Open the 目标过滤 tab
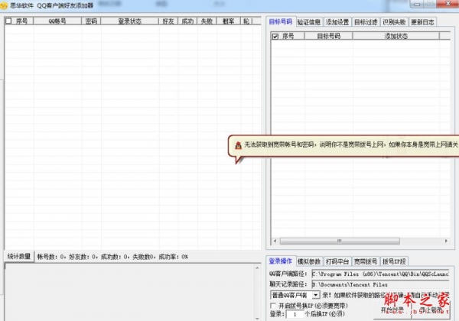This screenshot has height=321, width=459. coord(366,22)
